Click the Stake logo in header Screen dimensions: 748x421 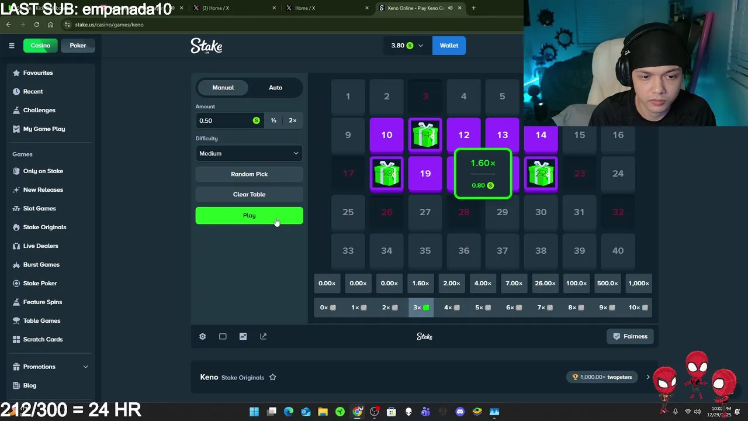point(206,46)
